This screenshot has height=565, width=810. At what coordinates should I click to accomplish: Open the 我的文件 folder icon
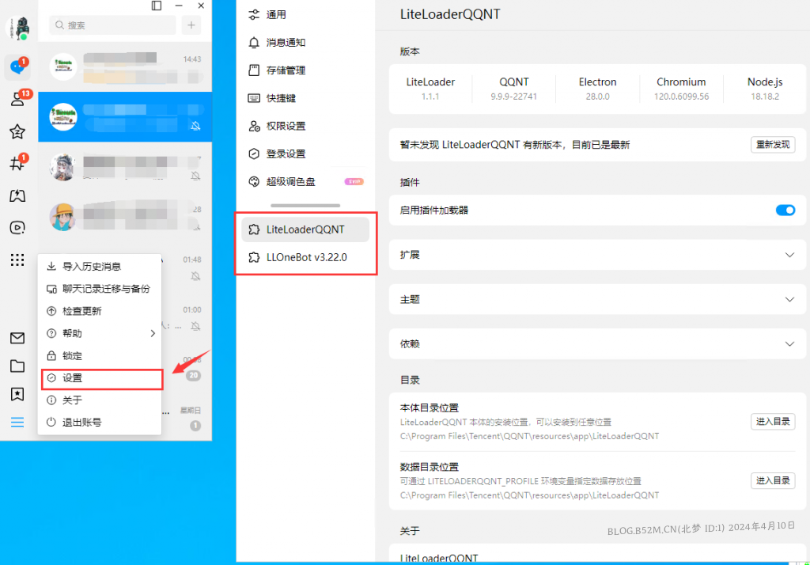point(17,366)
